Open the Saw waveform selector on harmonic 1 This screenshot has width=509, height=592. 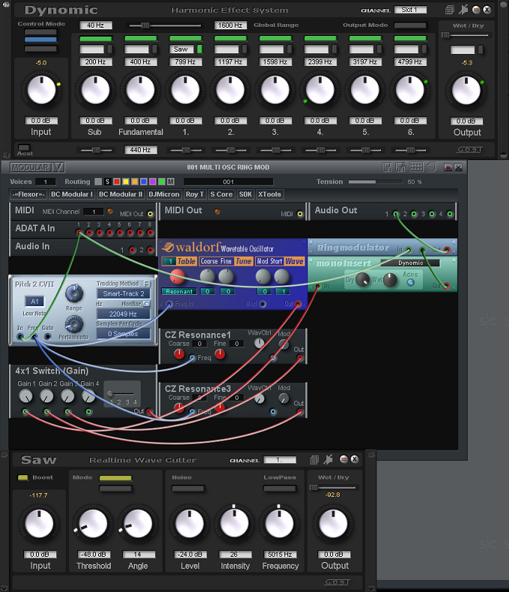[x=181, y=49]
